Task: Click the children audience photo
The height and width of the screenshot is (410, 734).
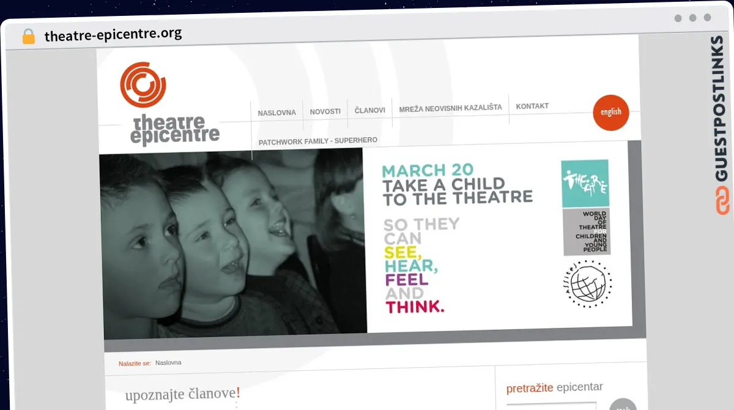Action: 232,245
